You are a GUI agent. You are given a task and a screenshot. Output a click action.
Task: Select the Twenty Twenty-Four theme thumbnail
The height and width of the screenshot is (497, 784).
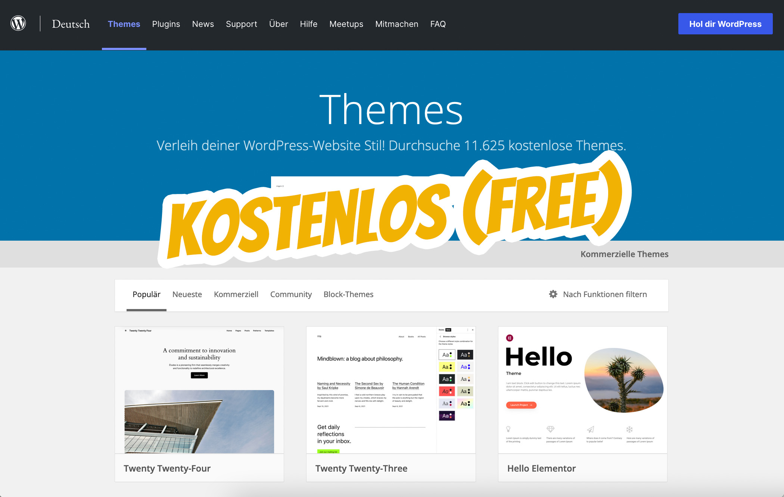coord(199,389)
